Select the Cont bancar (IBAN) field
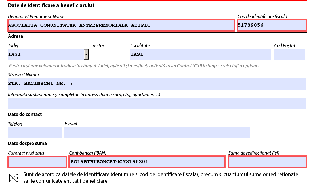Viewport: 311px width, 185px height. pos(147,162)
